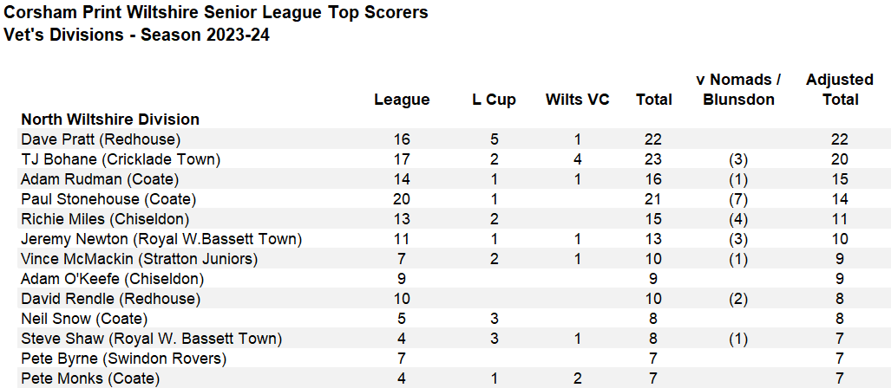Screen dimensions: 891x388
Task: Select Jeremy Newton (Royal W.Bassett Town)
Action: [161, 239]
